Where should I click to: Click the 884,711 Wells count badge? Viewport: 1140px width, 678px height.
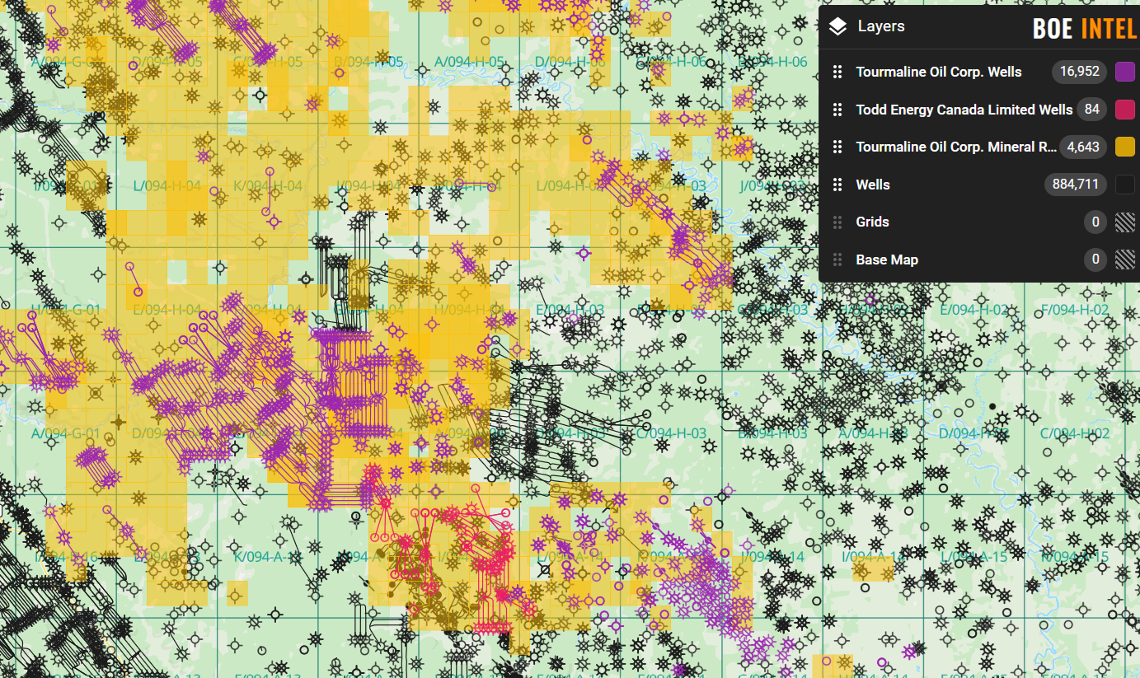[x=1075, y=185]
